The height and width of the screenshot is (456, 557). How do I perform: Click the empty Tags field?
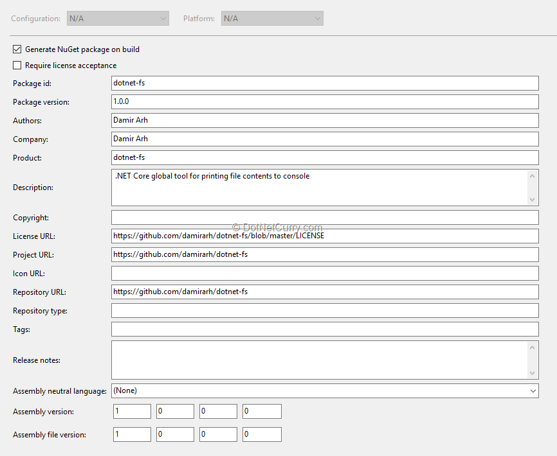click(325, 329)
